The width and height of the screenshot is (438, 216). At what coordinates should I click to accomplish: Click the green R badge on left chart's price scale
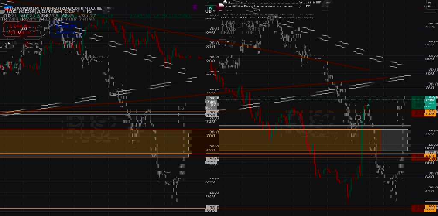[211, 7]
